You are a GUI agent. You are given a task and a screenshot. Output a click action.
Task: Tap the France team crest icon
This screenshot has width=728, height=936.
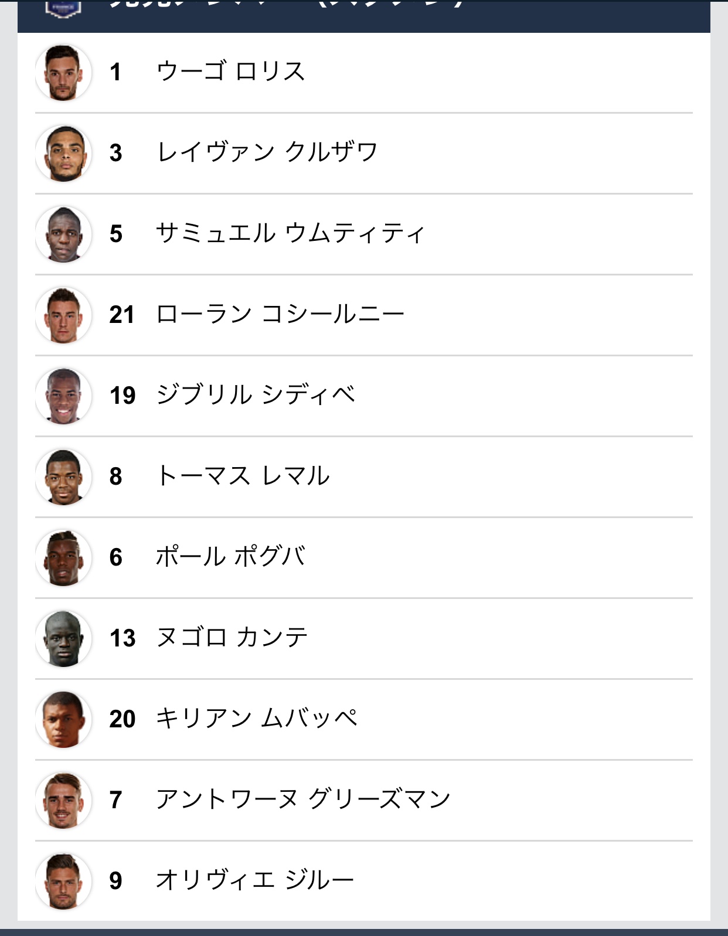click(63, 8)
